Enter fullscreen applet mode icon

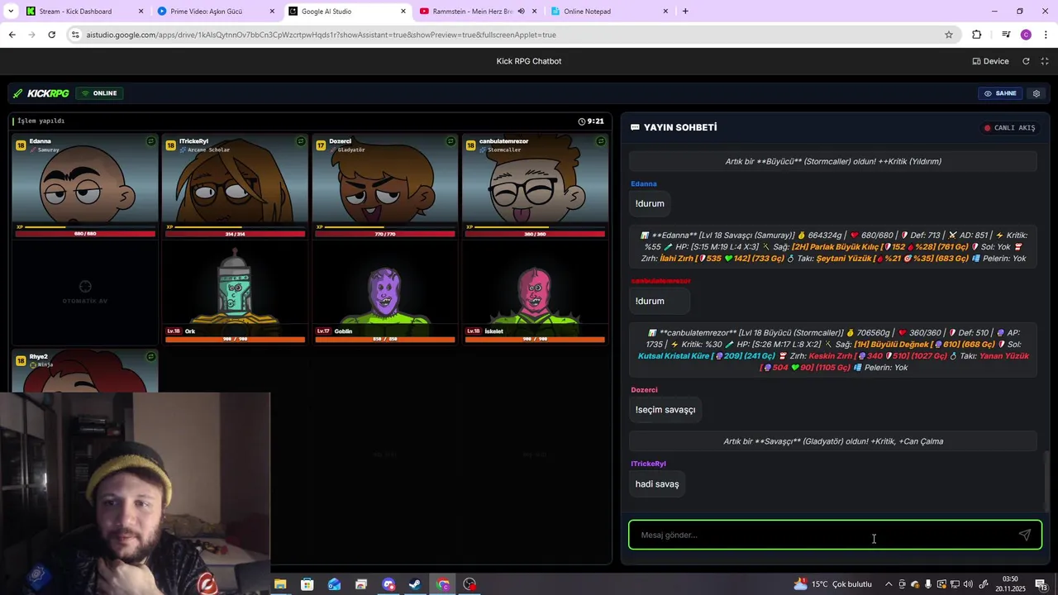(x=1045, y=61)
